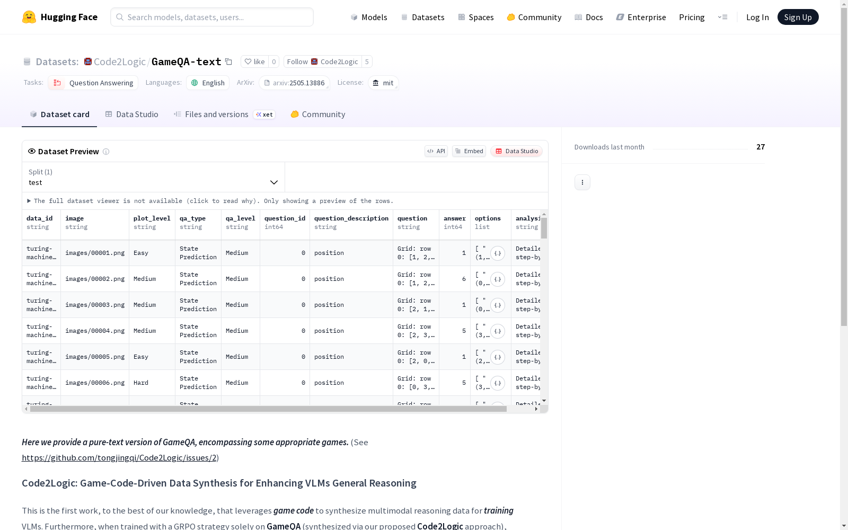Click the Embed button

[469, 151]
